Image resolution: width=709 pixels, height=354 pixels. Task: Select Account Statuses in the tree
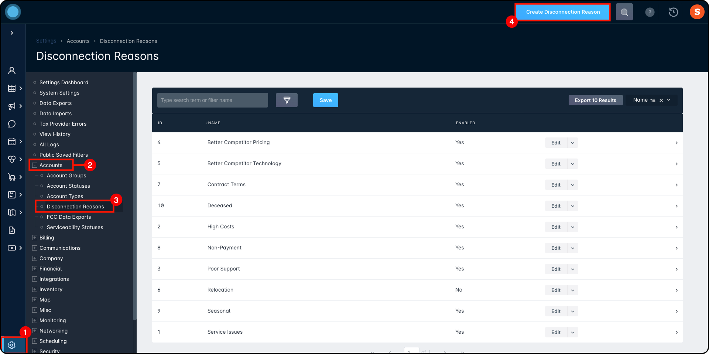point(68,186)
